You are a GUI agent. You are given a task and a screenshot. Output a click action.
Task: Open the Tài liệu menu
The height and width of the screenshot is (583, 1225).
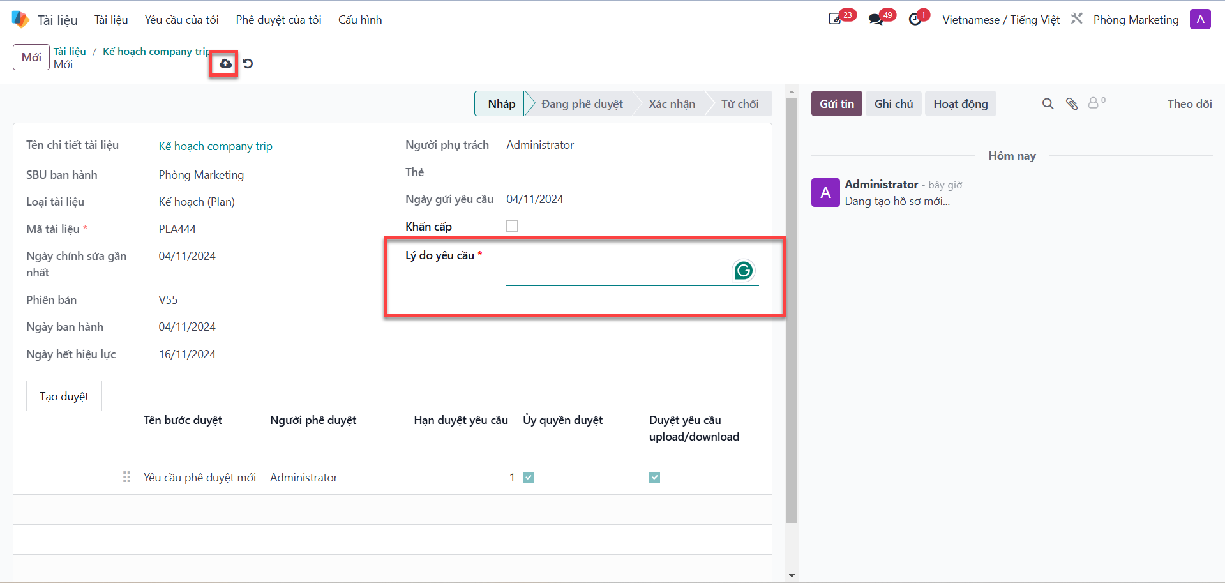(x=111, y=20)
